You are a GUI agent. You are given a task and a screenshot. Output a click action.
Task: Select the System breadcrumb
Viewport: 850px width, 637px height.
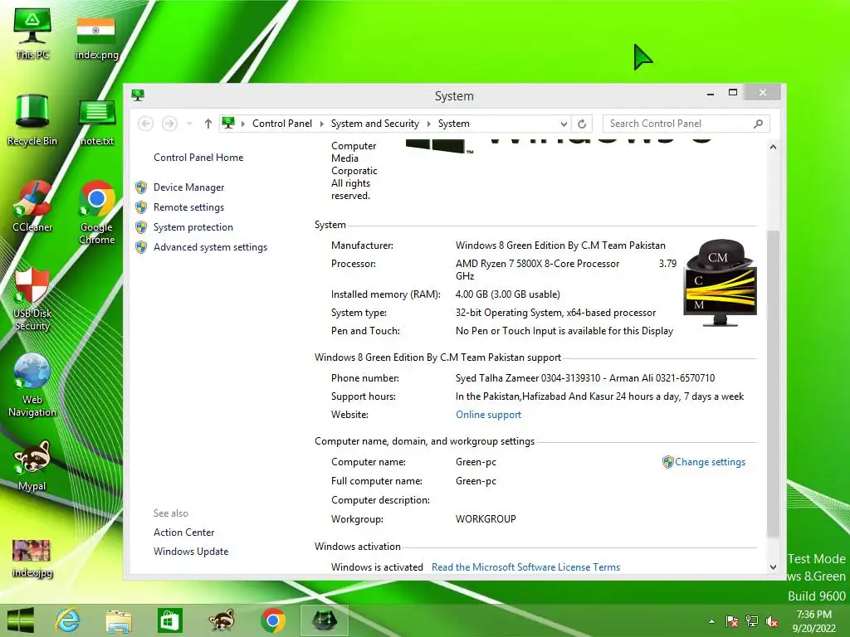(454, 124)
